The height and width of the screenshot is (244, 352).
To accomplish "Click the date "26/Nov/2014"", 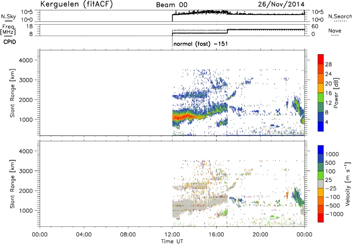I will click(281, 4).
